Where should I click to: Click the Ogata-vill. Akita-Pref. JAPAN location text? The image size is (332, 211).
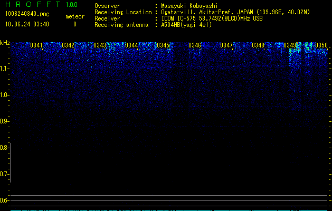click(x=235, y=12)
